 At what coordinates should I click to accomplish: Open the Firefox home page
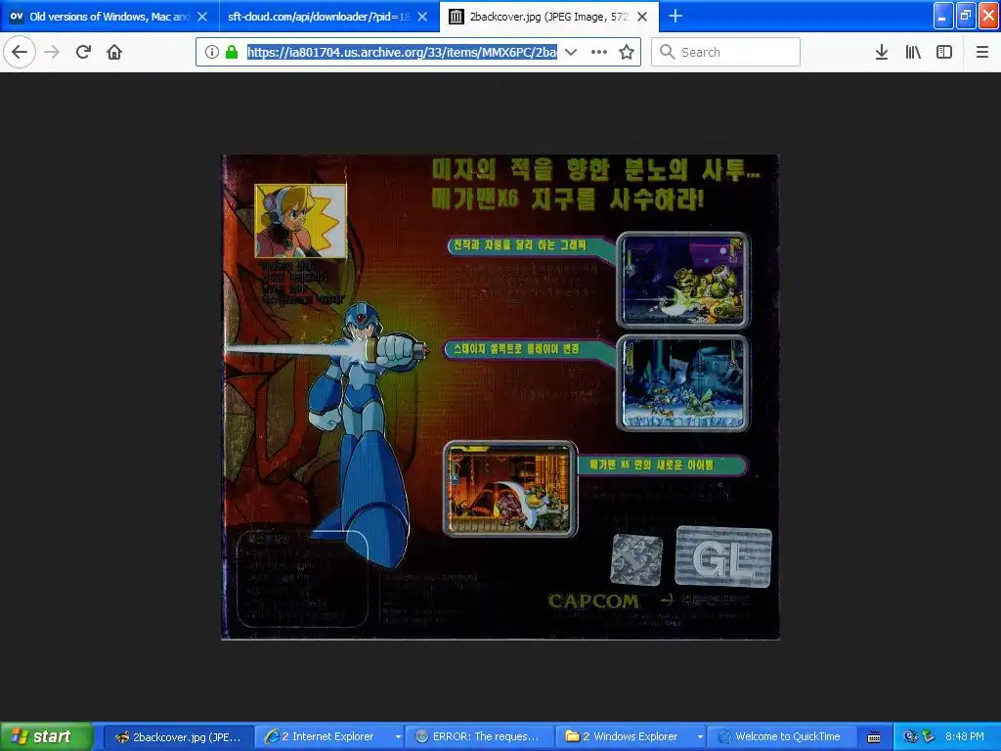point(114,52)
